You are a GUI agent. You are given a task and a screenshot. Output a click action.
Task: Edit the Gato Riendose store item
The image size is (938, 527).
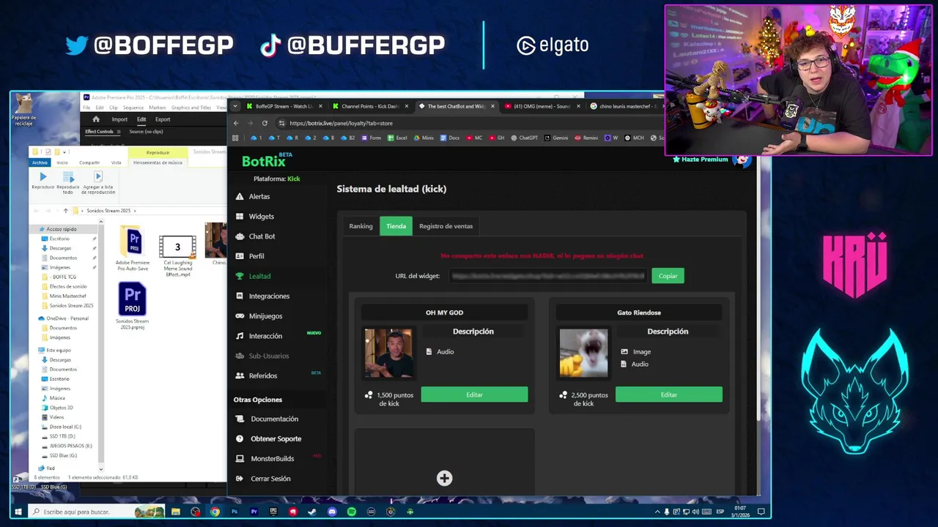pos(668,395)
